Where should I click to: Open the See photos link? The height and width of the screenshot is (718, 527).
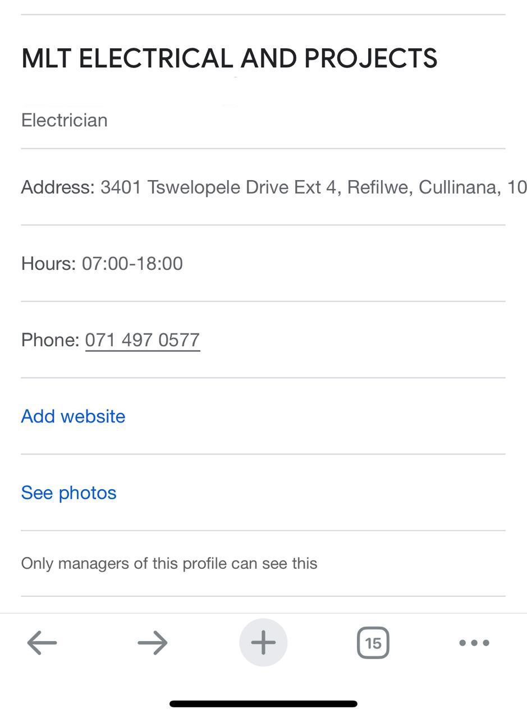(x=68, y=493)
